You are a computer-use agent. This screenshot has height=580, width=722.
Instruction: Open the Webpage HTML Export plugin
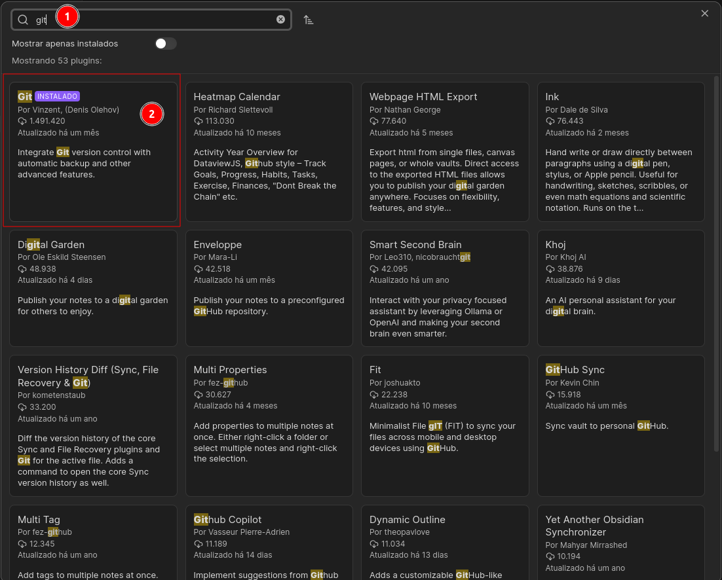[445, 152]
